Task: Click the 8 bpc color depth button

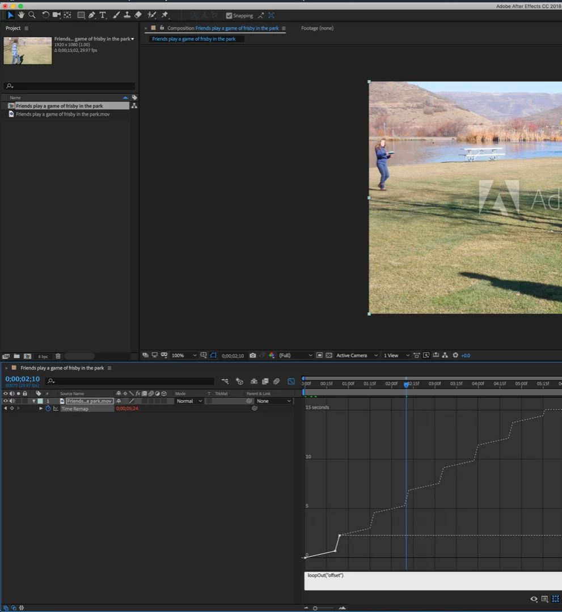Action: coord(43,356)
